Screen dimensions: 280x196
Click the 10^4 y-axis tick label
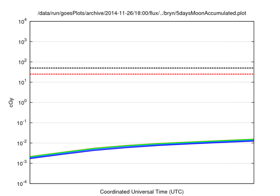click(22, 21)
